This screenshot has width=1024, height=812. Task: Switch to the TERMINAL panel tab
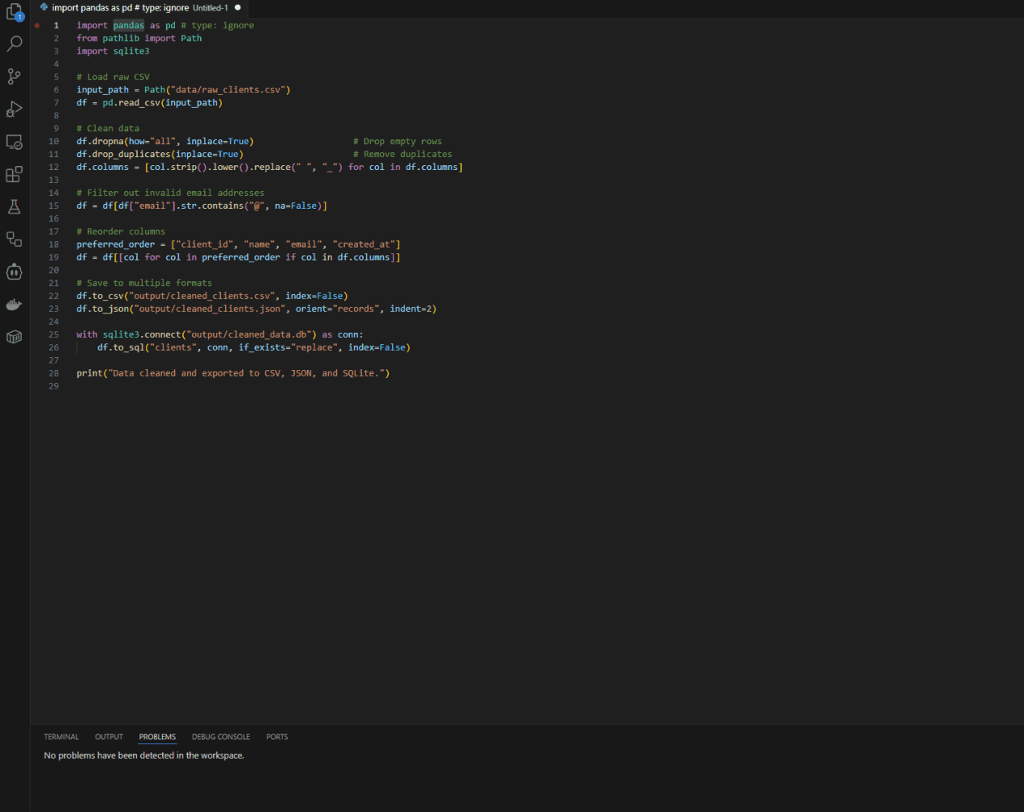coord(62,737)
